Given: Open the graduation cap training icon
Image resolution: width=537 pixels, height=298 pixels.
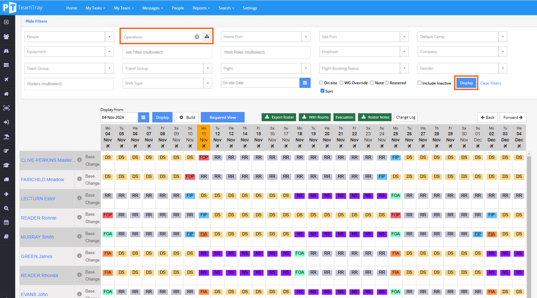Looking at the screenshot, I should (x=6, y=165).
